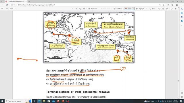
Task: Expand the Draw tool options dropdown
Action: 133,9
